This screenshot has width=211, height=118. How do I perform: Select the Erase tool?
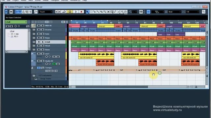point(102,12)
